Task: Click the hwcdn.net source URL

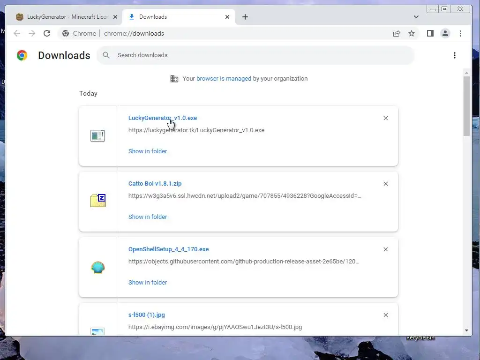Action: [x=245, y=196]
